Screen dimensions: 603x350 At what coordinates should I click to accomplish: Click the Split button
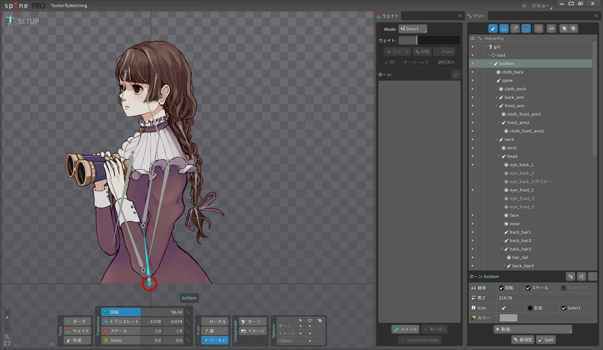(546, 339)
